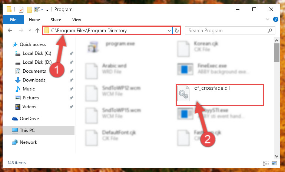Toggle pin for Documents folder
This screenshot has height=172, width=285.
tap(72, 71)
